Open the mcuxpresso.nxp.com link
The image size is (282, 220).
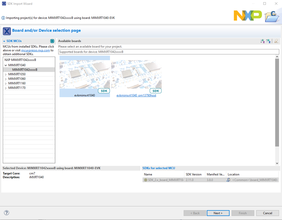pyautogui.click(x=35, y=50)
